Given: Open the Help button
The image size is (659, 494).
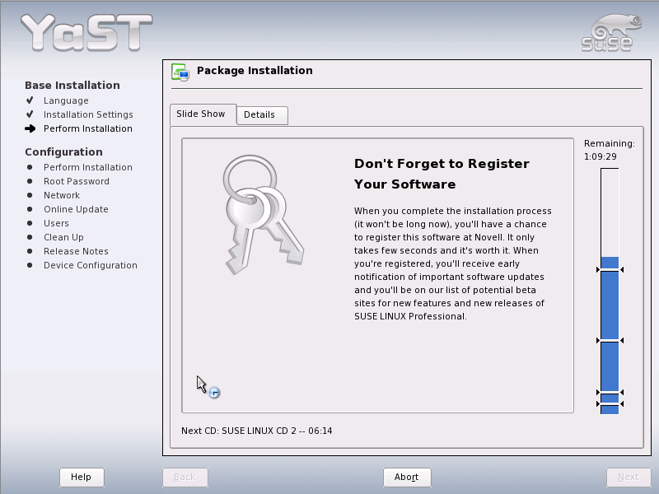Looking at the screenshot, I should (x=82, y=478).
